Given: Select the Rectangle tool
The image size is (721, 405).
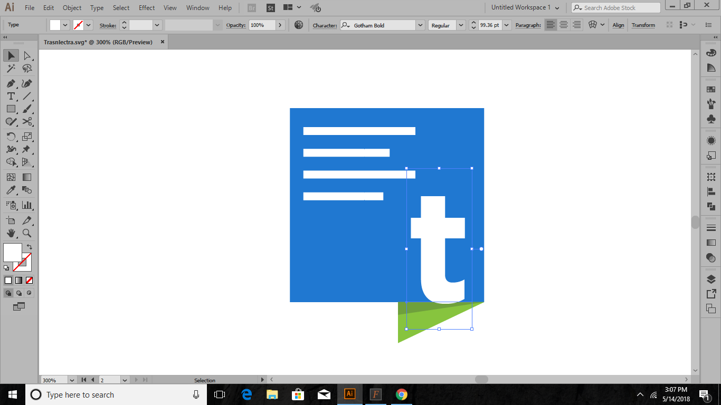Looking at the screenshot, I should [11, 109].
